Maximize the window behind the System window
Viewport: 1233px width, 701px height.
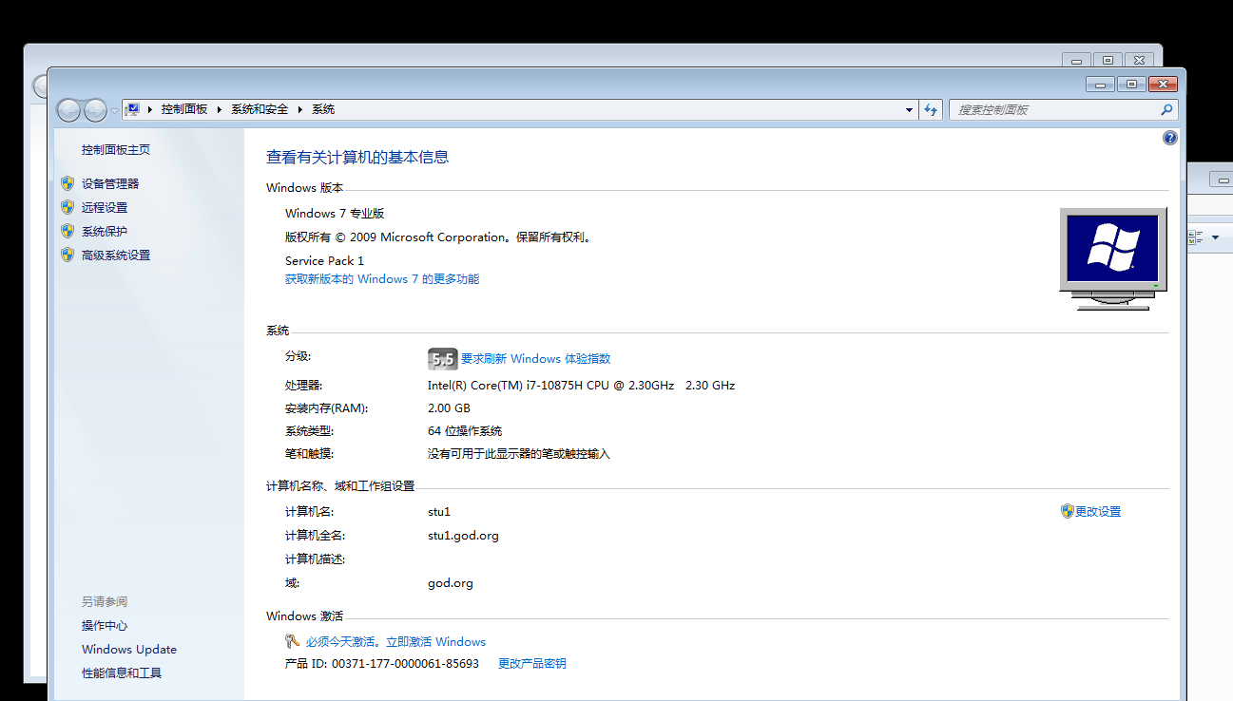point(1108,60)
